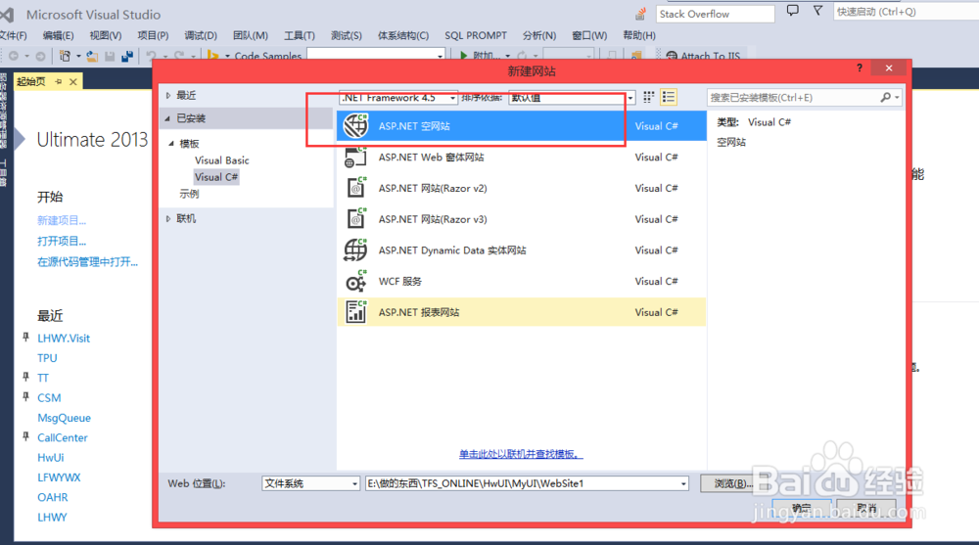Image resolution: width=979 pixels, height=545 pixels.
Task: Select the ASP.NET 空网站 template
Action: point(522,125)
